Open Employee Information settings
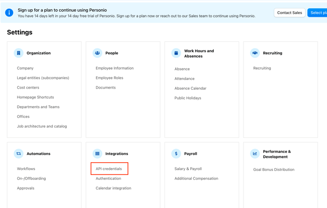This screenshot has width=327, height=208. (115, 68)
